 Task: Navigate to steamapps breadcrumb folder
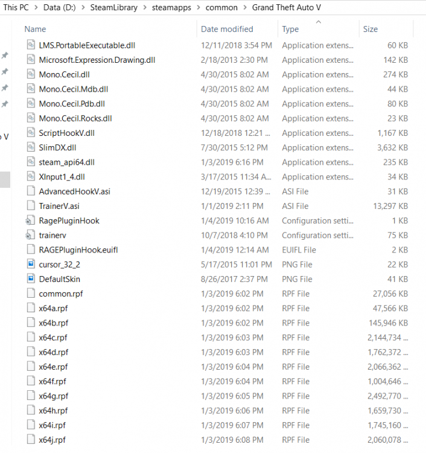(171, 7)
